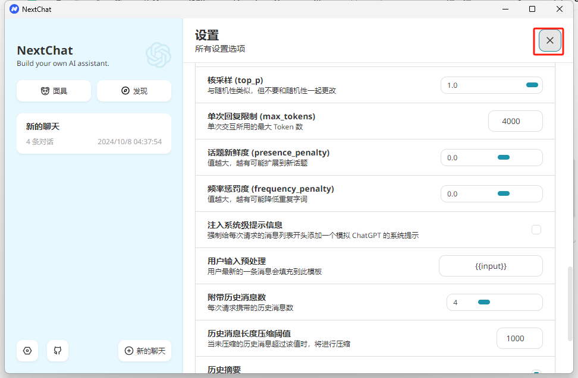Maximize the NextChat window
578x378 pixels.
[532, 9]
